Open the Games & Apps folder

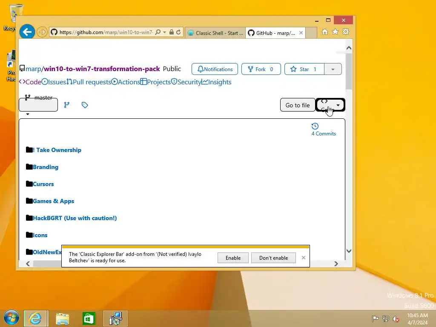pyautogui.click(x=53, y=201)
